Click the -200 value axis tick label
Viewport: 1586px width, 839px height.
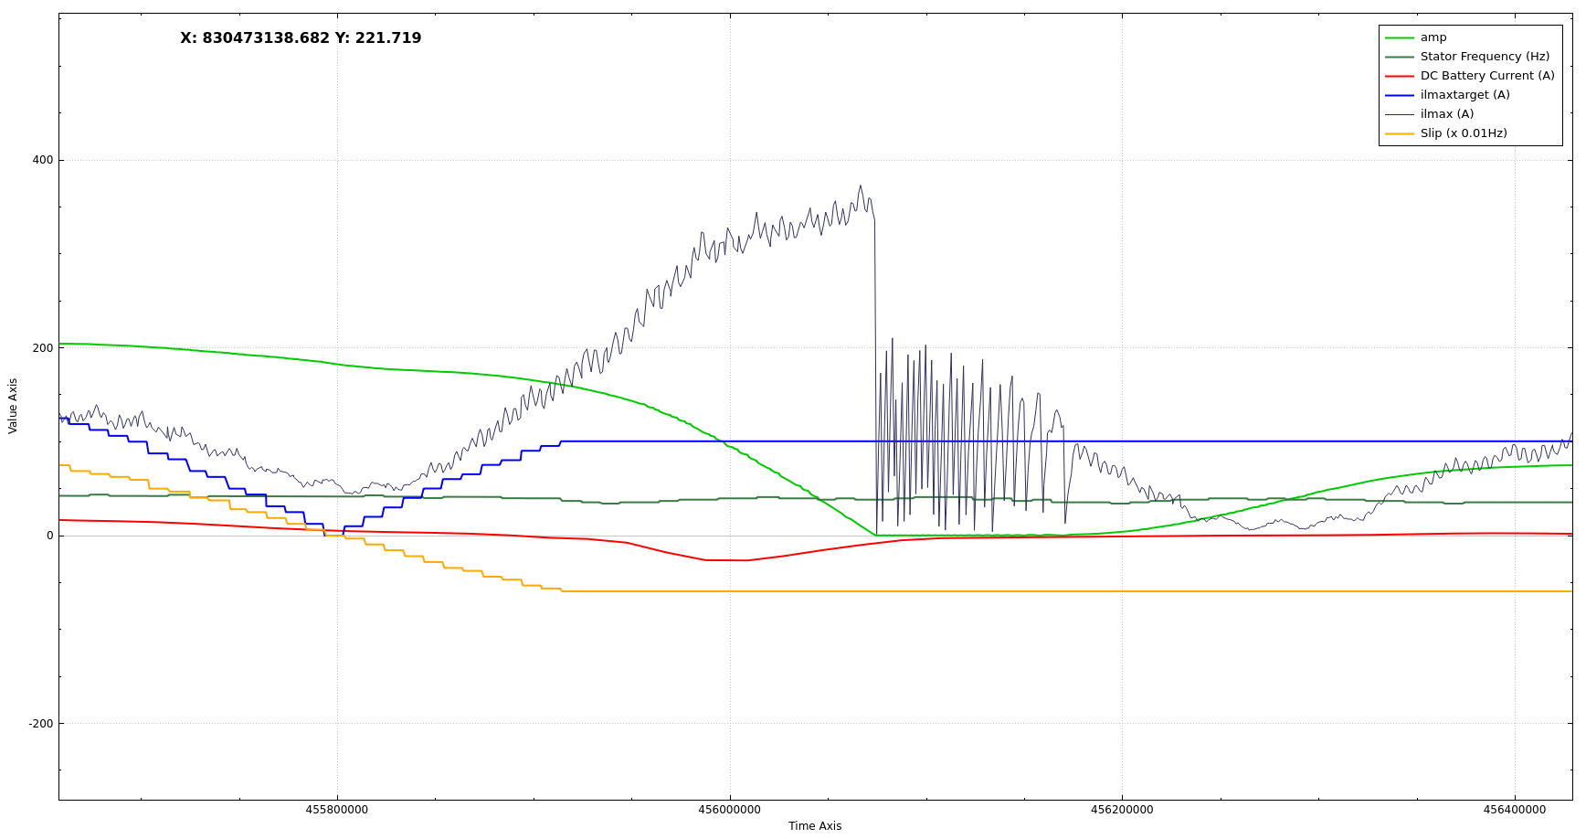pos(41,724)
